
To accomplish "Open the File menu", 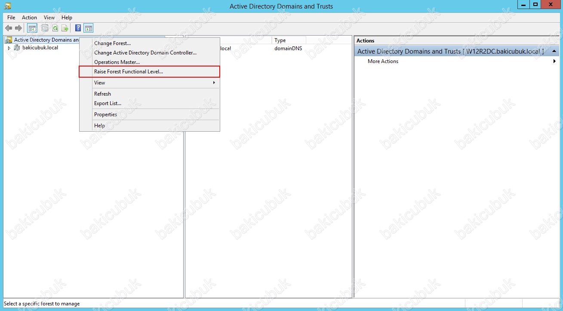I will point(11,18).
